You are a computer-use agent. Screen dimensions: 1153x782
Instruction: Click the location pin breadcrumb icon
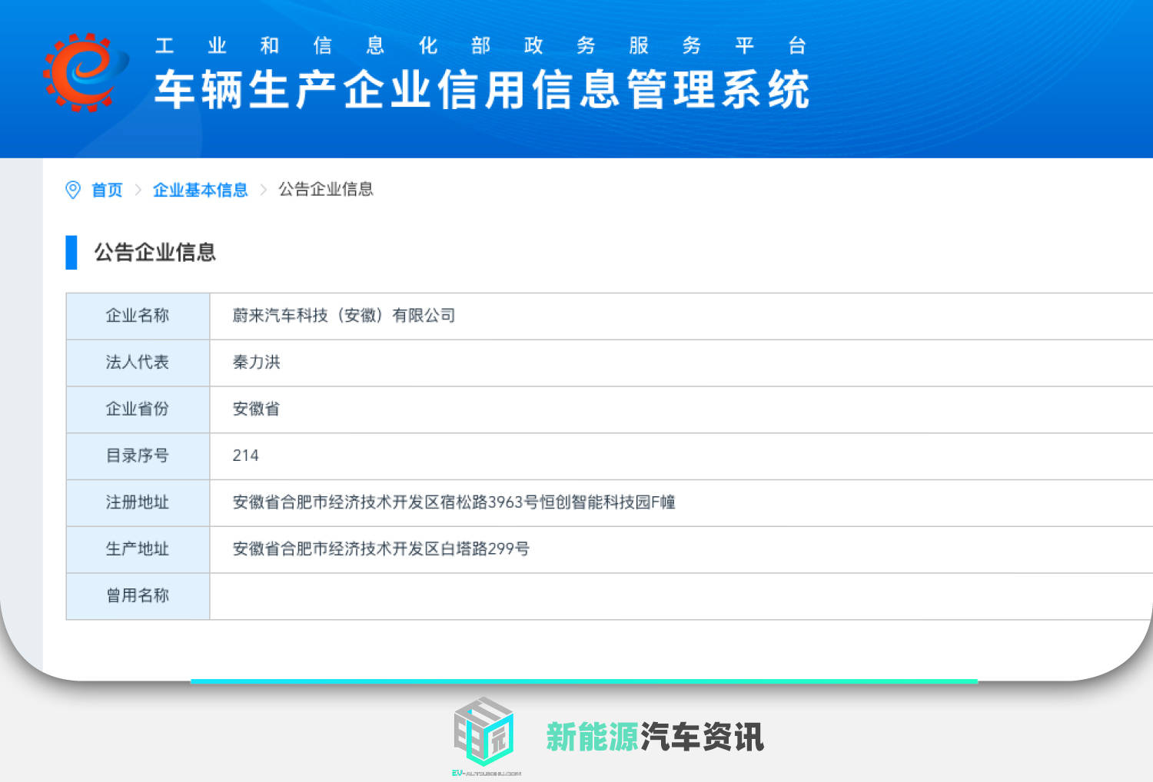(73, 190)
